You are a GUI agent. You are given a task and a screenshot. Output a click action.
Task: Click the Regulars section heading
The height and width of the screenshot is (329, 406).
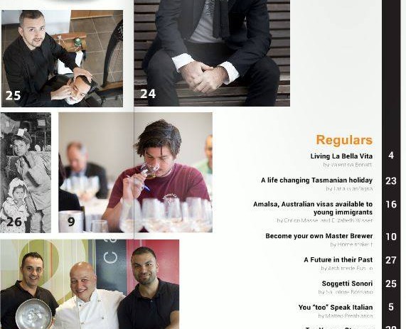point(344,140)
